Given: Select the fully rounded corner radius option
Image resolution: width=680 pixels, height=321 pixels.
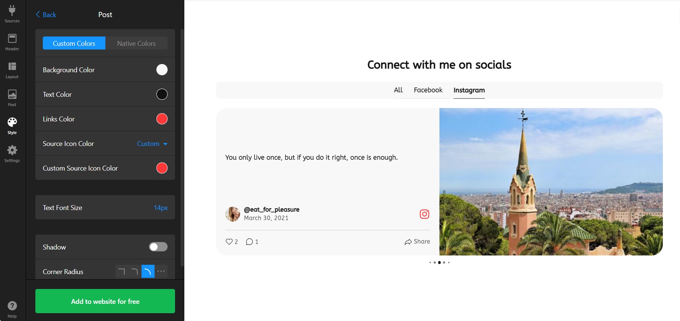Looking at the screenshot, I should click(x=148, y=271).
